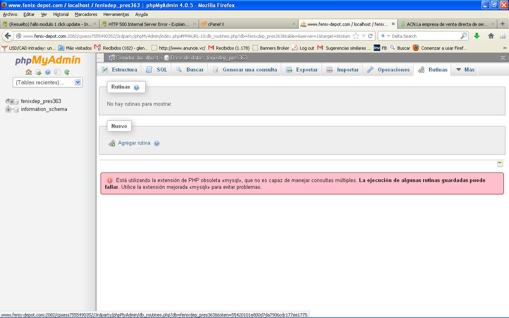Focus the Delta Search input field
This screenshot has width=509, height=318.
[x=425, y=36]
